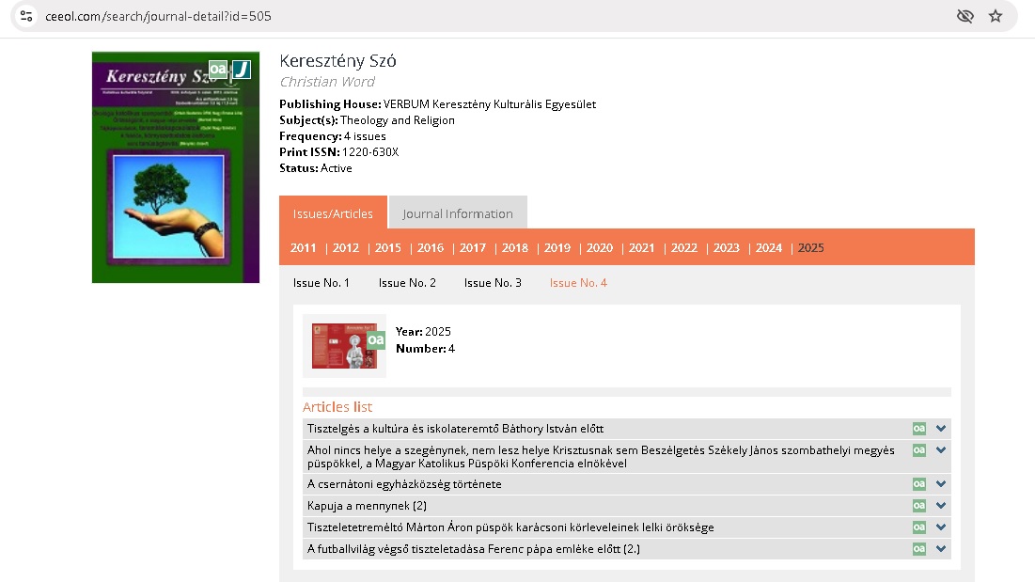
Task: Click open access badge on Issue 4 thumbnail
Action: [375, 339]
